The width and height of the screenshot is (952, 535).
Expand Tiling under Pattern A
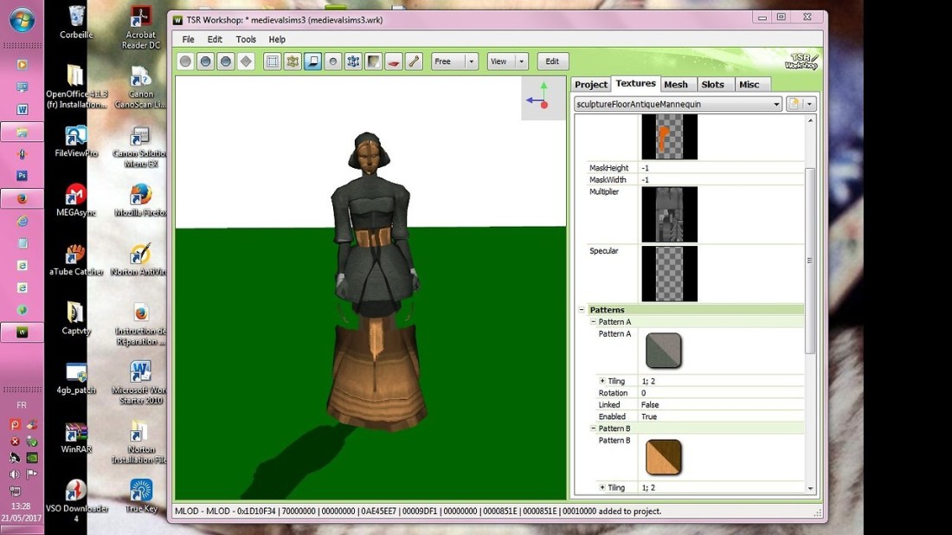(x=602, y=381)
